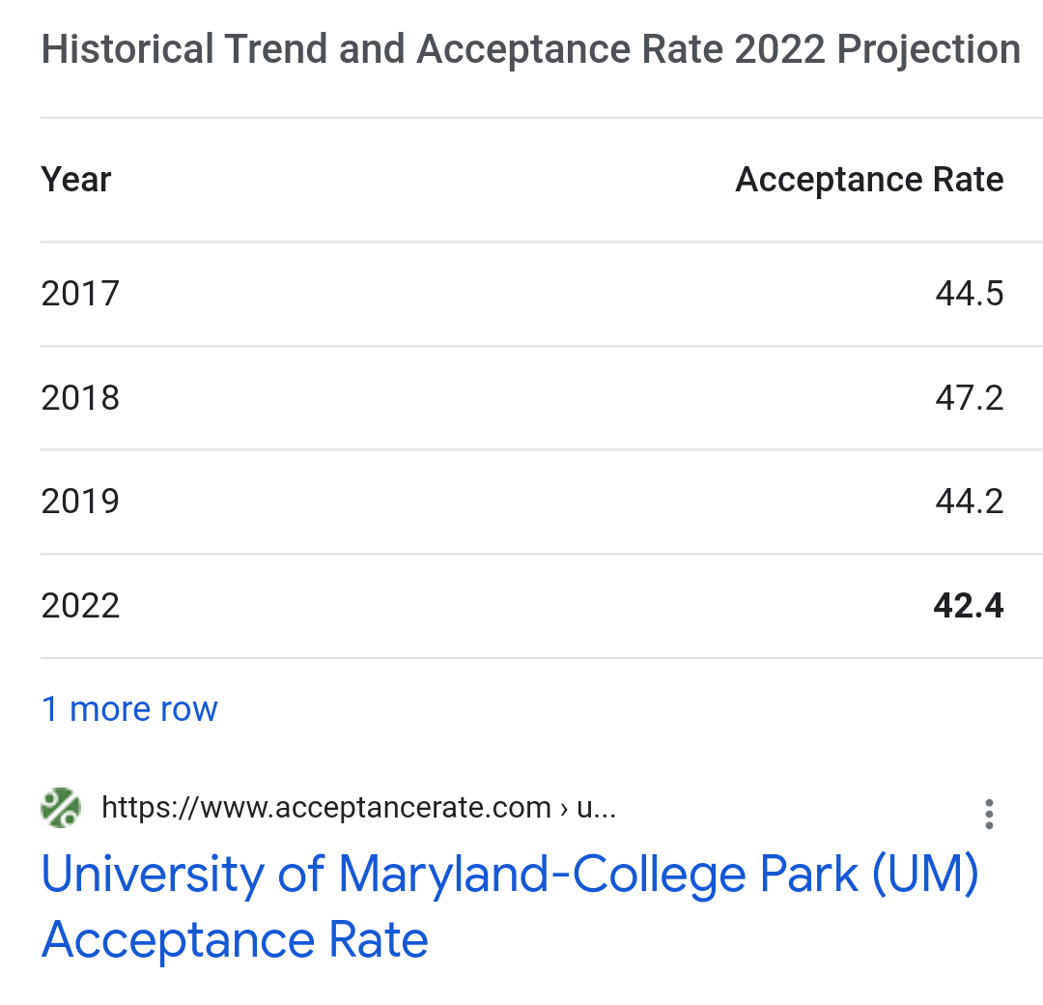
Task: Select the "Acceptance Rate" column header
Action: pyautogui.click(x=869, y=180)
